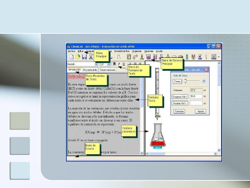
Task: Click the watch glass dish icon
Action: coord(174,56)
